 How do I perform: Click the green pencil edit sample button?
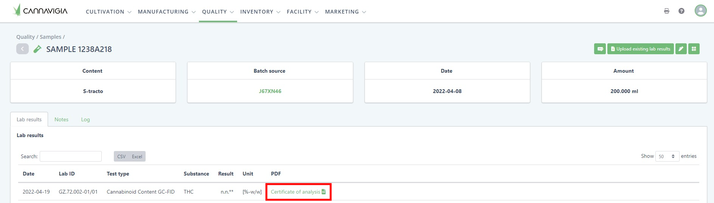pyautogui.click(x=681, y=49)
